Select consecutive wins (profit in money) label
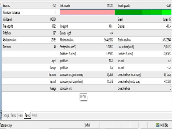Image resolution: width=172 pixels, height=129 pixels. point(72,75)
